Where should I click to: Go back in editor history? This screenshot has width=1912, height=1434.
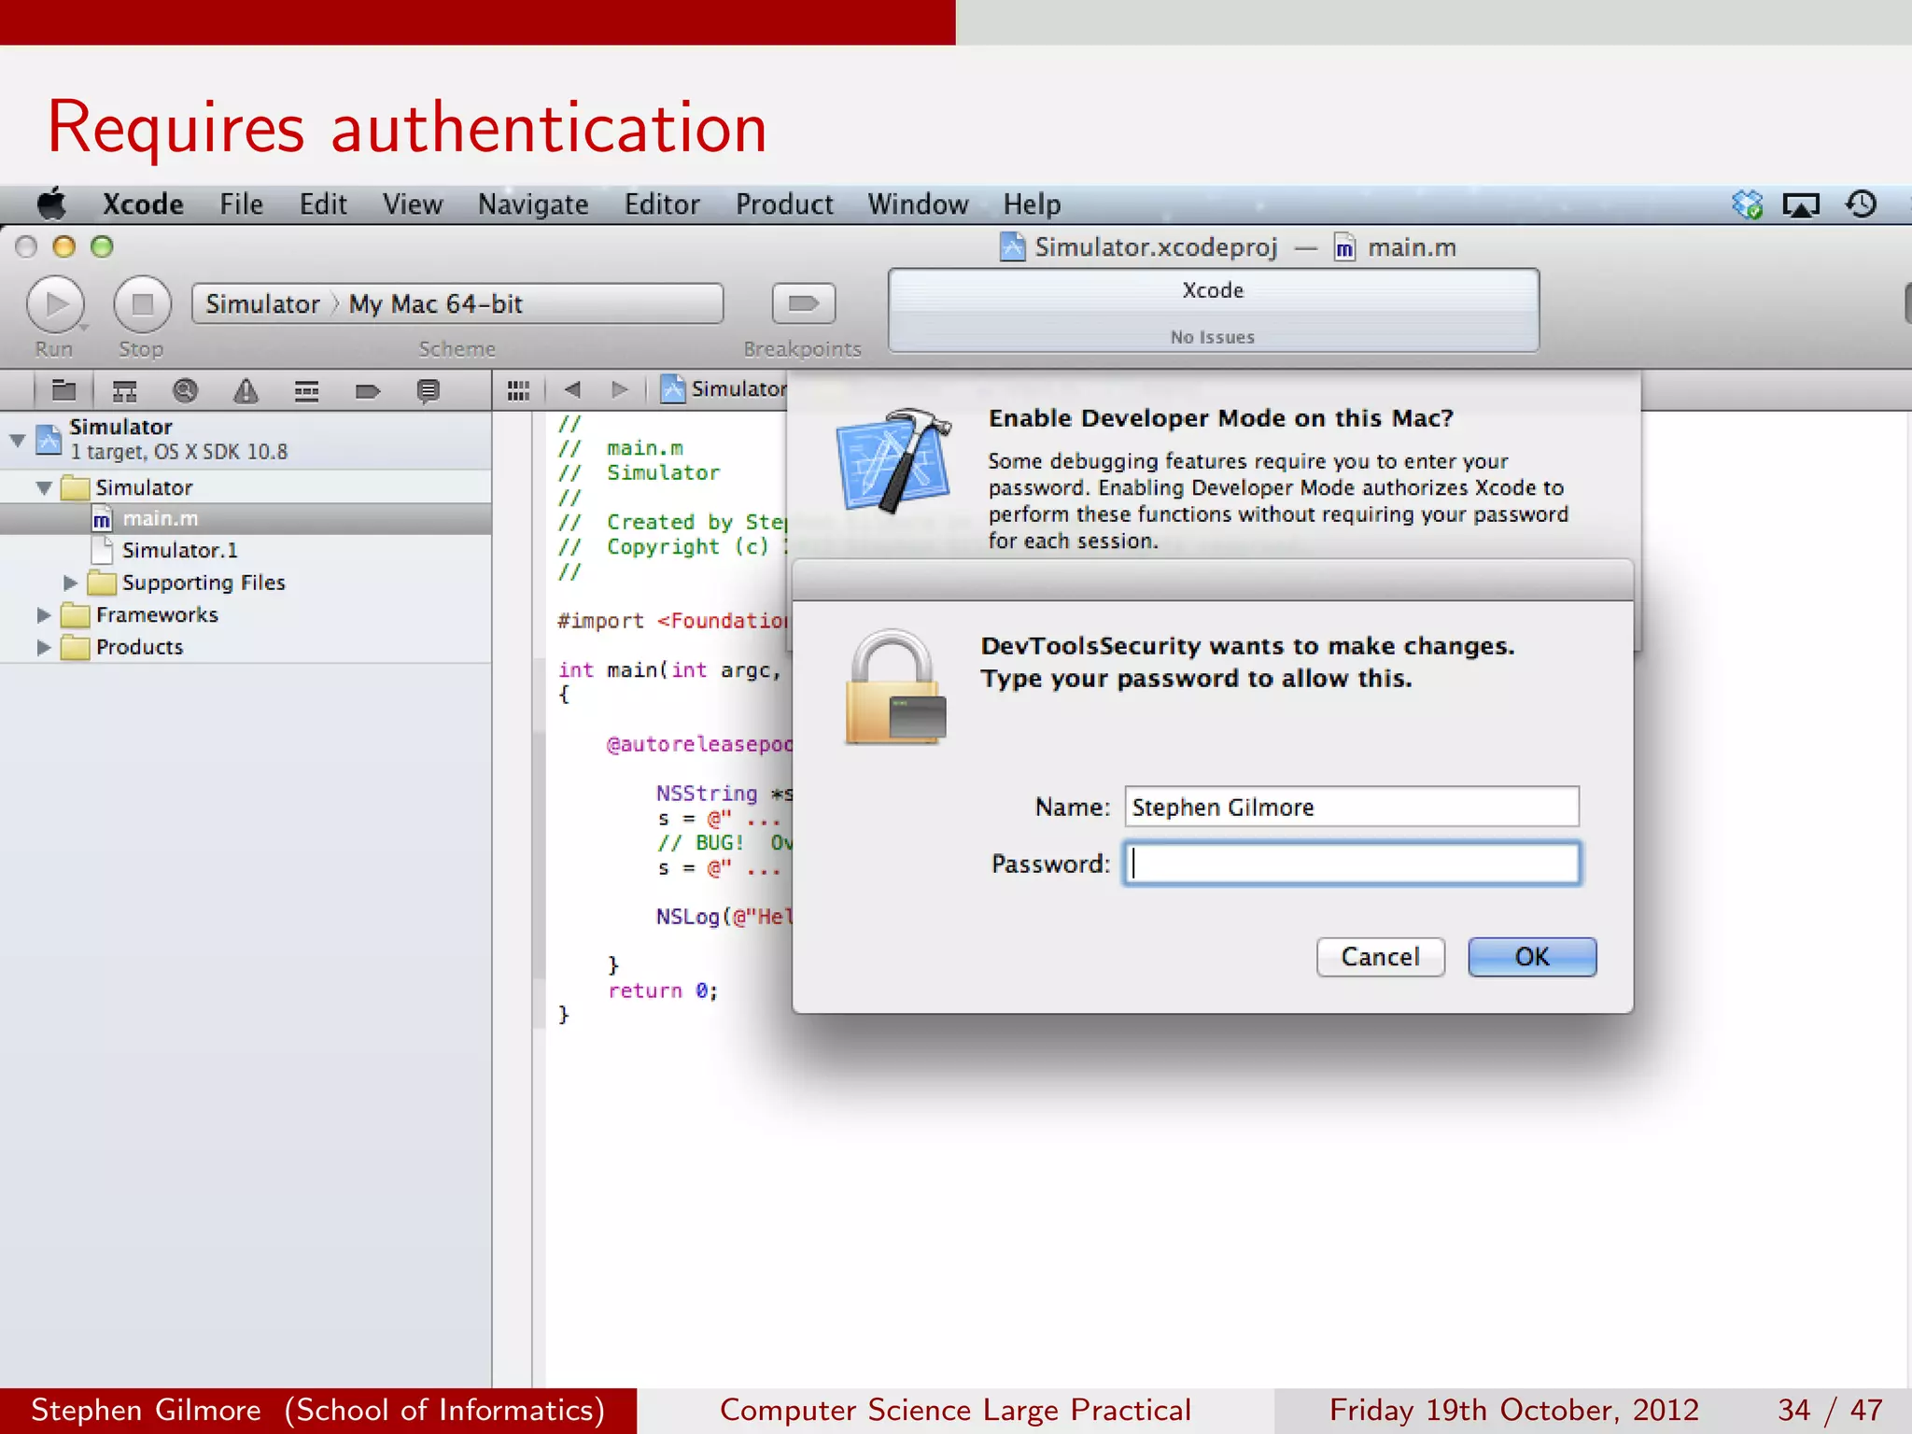pos(573,389)
